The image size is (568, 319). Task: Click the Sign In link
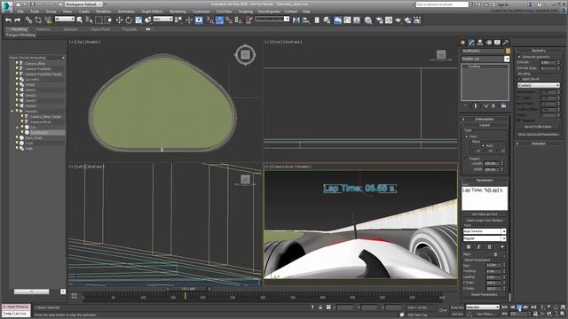pyautogui.click(x=502, y=4)
